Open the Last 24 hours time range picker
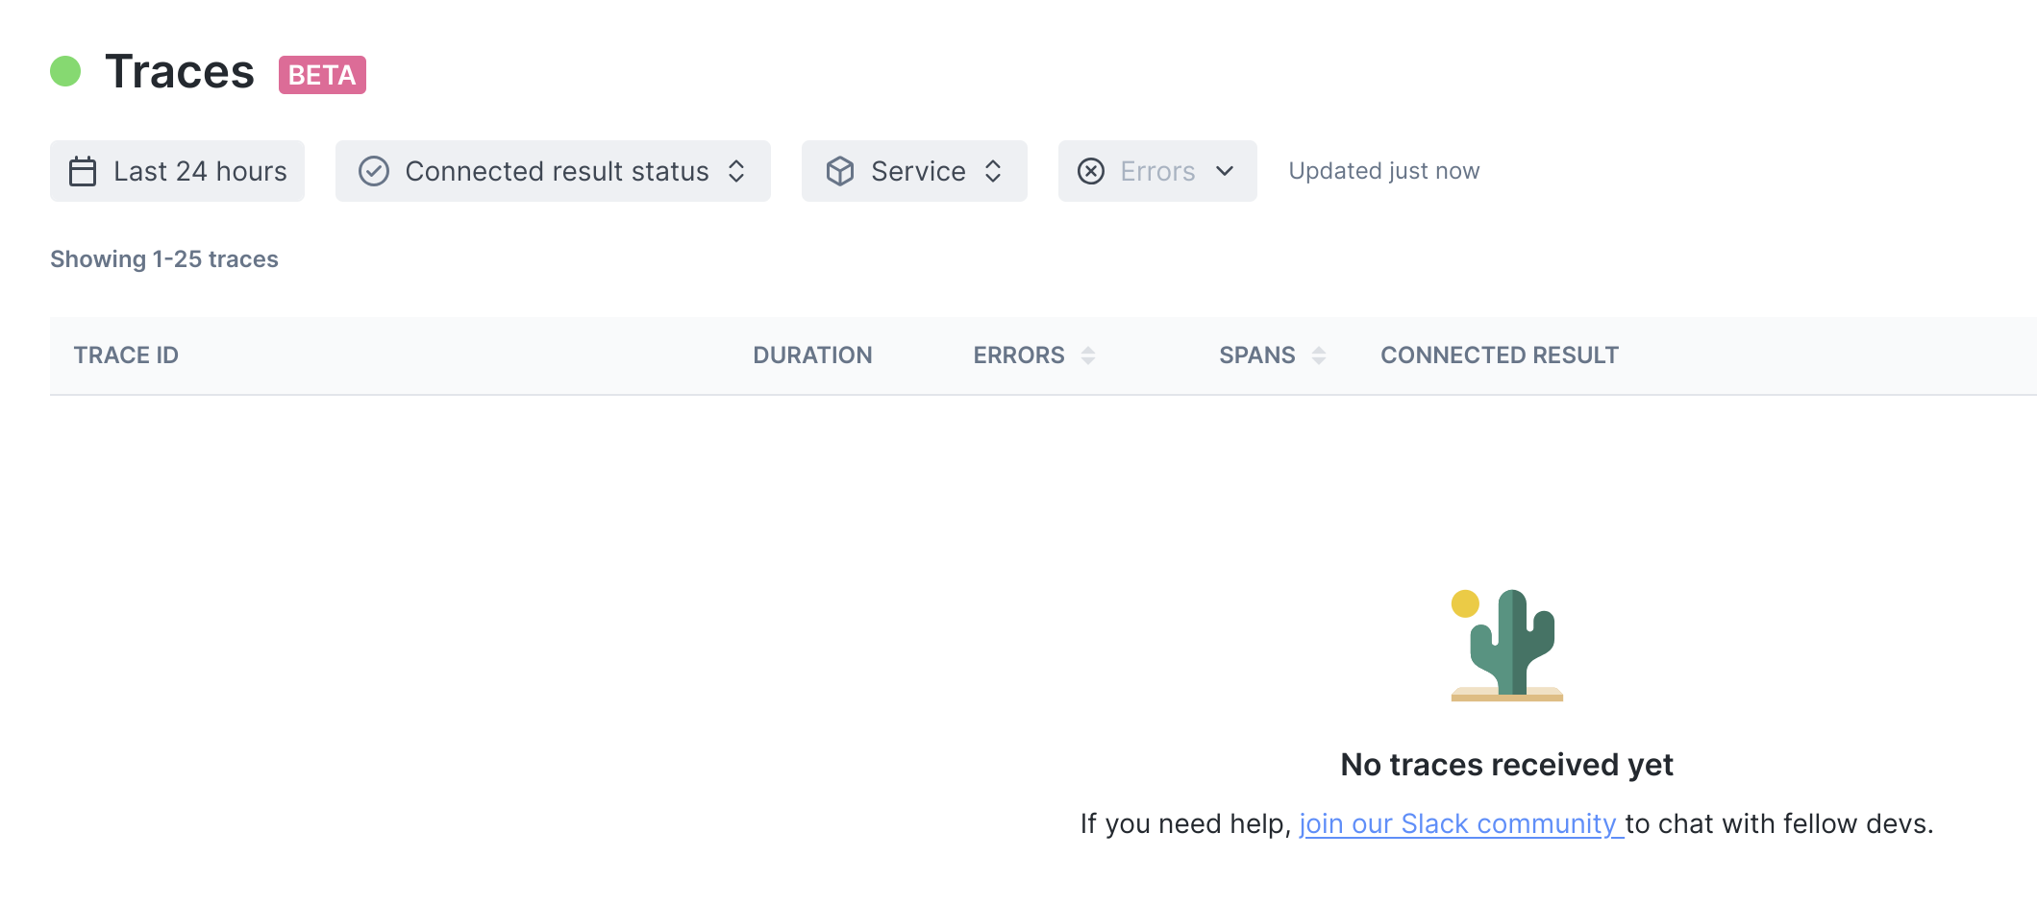The image size is (2037, 906). point(178,171)
